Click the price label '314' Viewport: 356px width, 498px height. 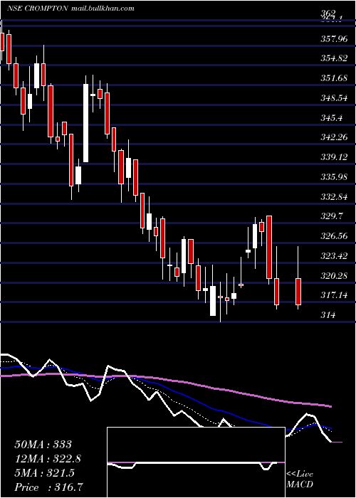point(328,314)
